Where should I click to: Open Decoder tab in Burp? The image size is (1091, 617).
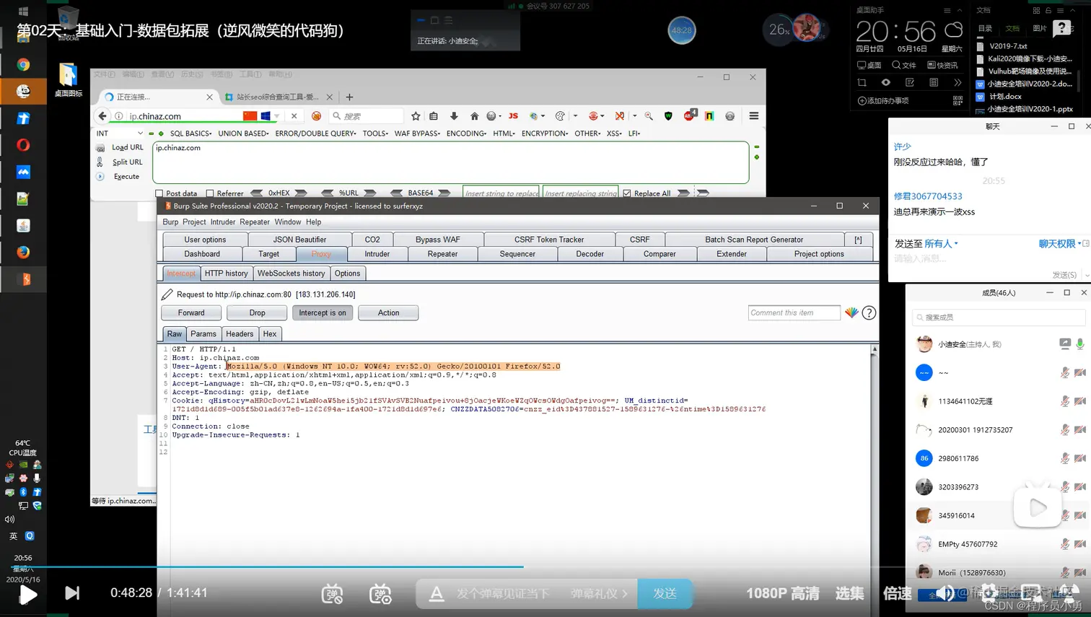590,254
